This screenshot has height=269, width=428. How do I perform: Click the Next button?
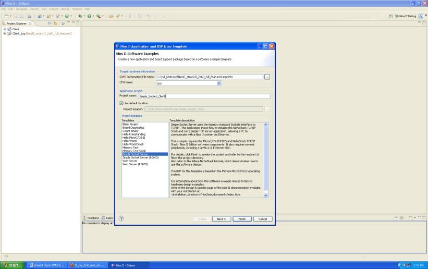[222, 219]
